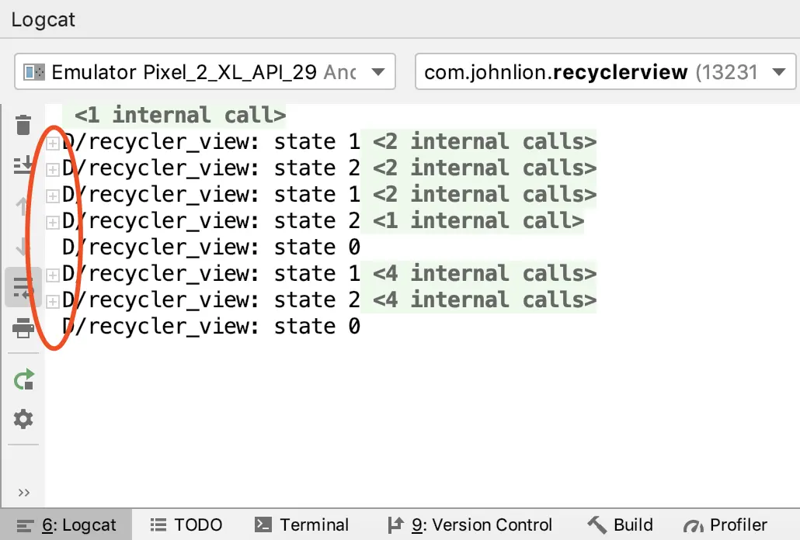This screenshot has height=540, width=800.
Task: Toggle the soft-wrap button
Action: pos(23,287)
